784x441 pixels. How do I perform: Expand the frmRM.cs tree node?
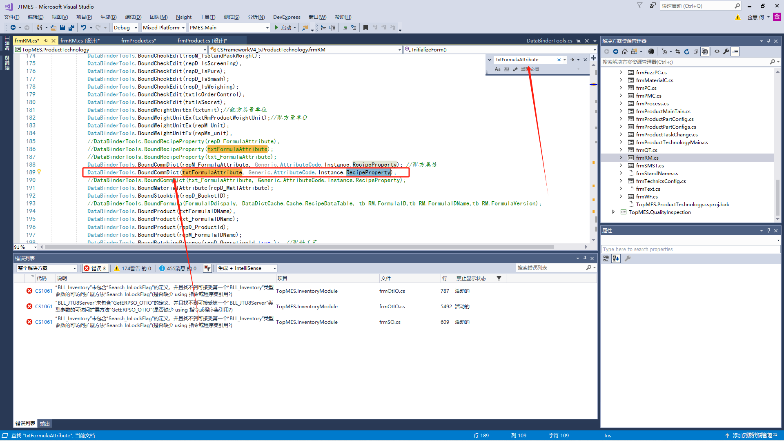621,158
